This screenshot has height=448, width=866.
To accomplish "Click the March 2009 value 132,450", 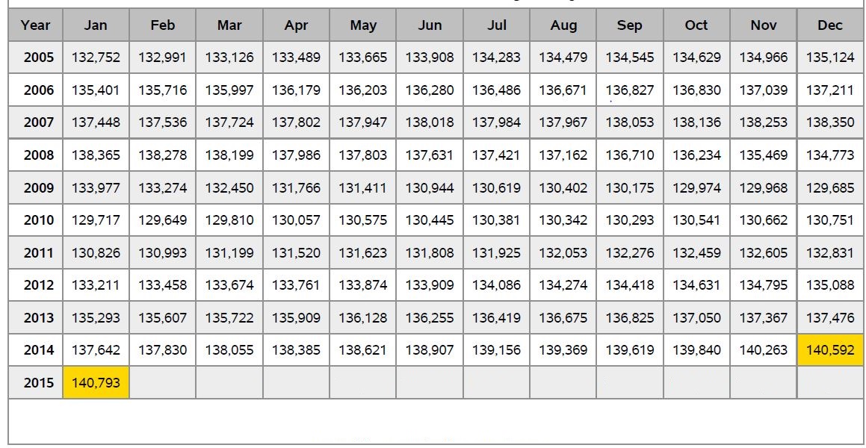I will coord(229,188).
